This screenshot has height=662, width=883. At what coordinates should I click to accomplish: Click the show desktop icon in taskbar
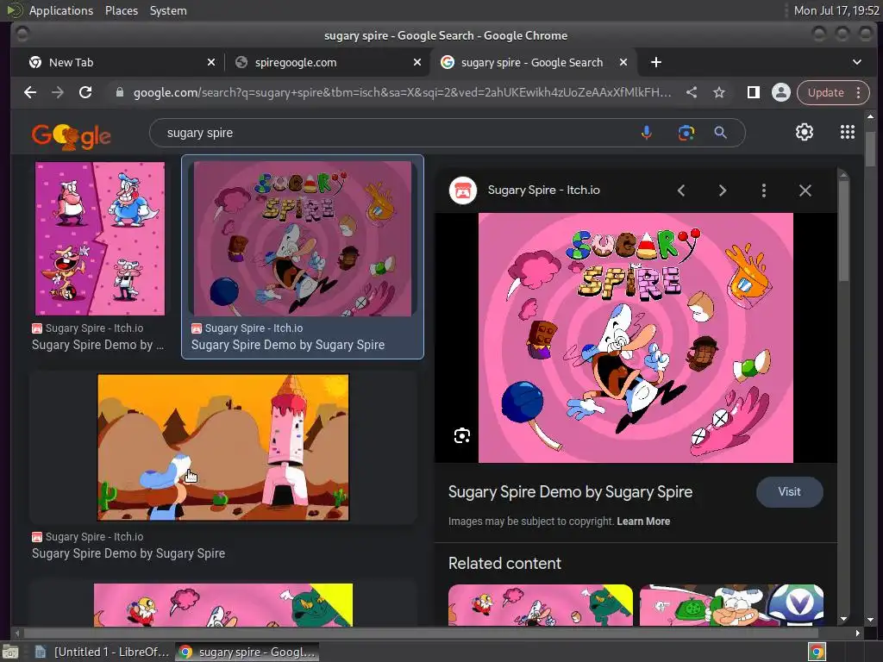tap(10, 652)
